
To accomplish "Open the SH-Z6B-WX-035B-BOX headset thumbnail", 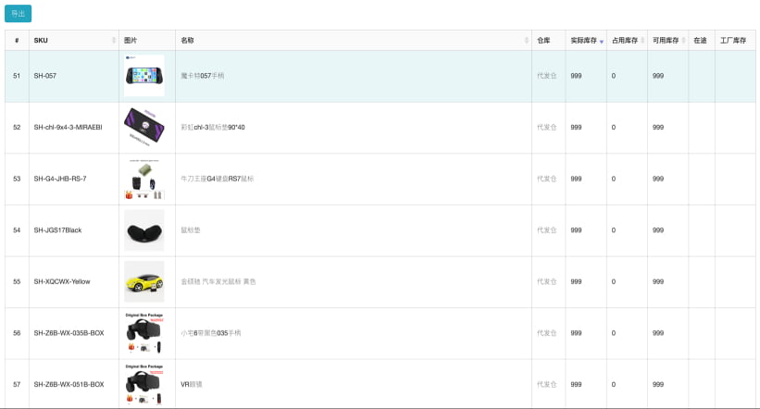I will click(x=144, y=333).
